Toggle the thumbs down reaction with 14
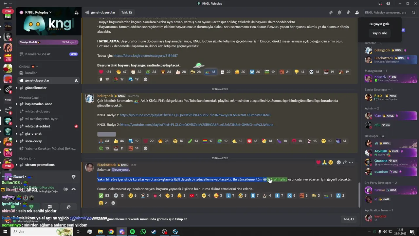Screen dimensions: 419x236 click(300, 72)
